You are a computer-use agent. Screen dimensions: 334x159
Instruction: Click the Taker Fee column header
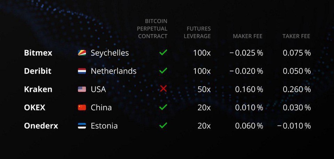coord(296,36)
